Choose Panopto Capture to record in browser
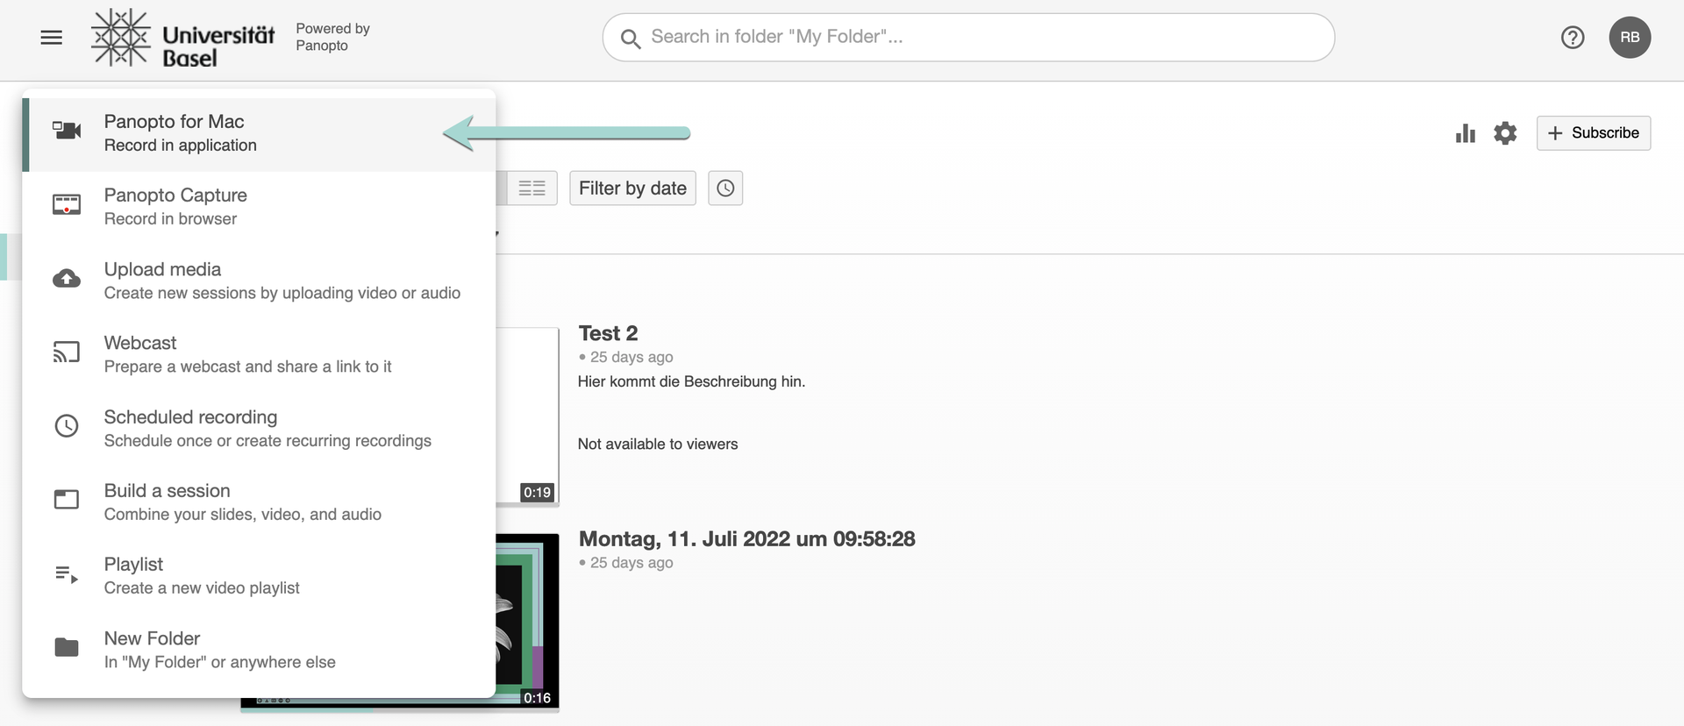Viewport: 1684px width, 726px height. pos(259,207)
